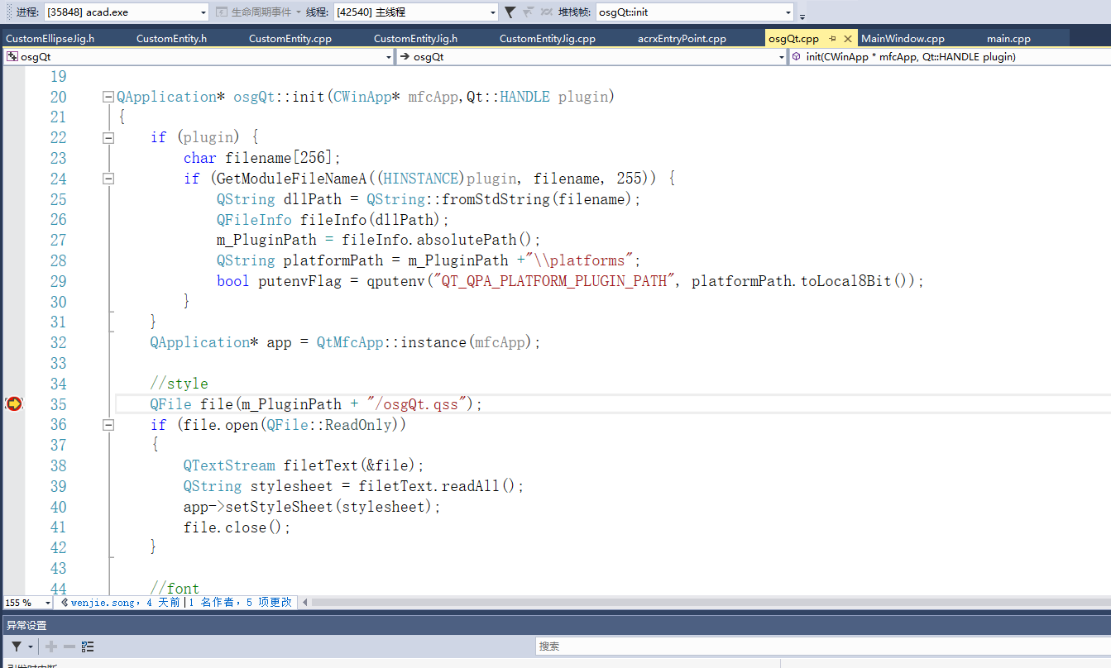Switch to CustomEntity.h tab
Screen dimensions: 1111x668
(171, 39)
